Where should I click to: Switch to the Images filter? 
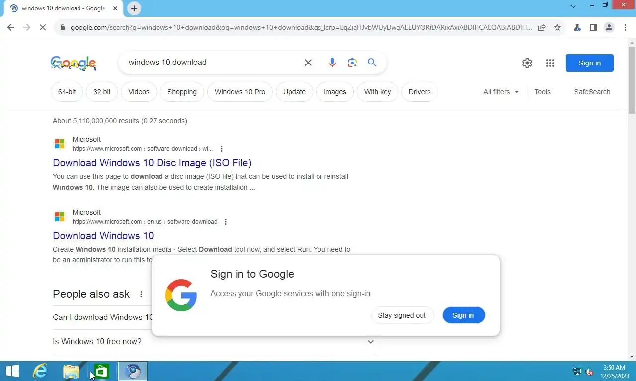(x=335, y=92)
